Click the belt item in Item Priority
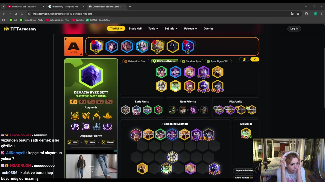 (183, 110)
